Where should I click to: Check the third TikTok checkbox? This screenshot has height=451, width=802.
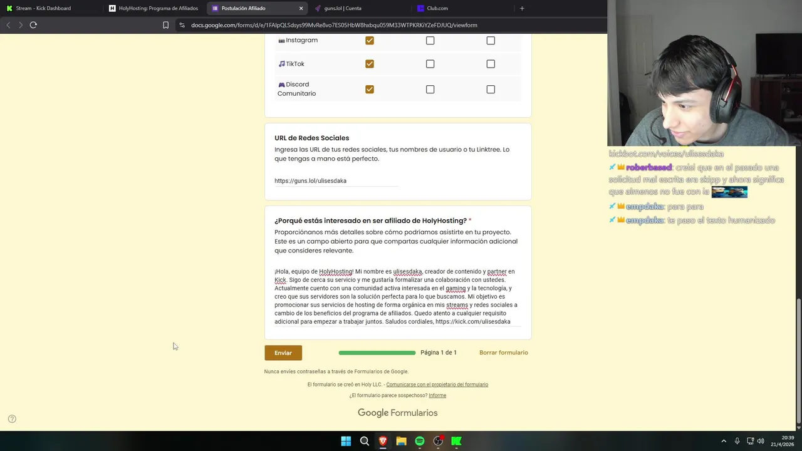click(491, 64)
